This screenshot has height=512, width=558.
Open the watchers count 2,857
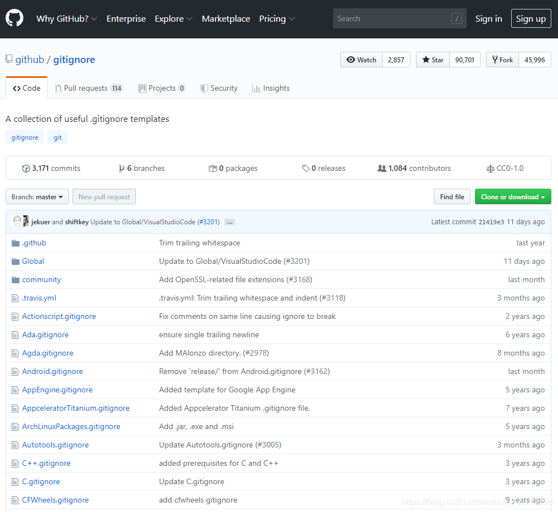[x=396, y=60]
